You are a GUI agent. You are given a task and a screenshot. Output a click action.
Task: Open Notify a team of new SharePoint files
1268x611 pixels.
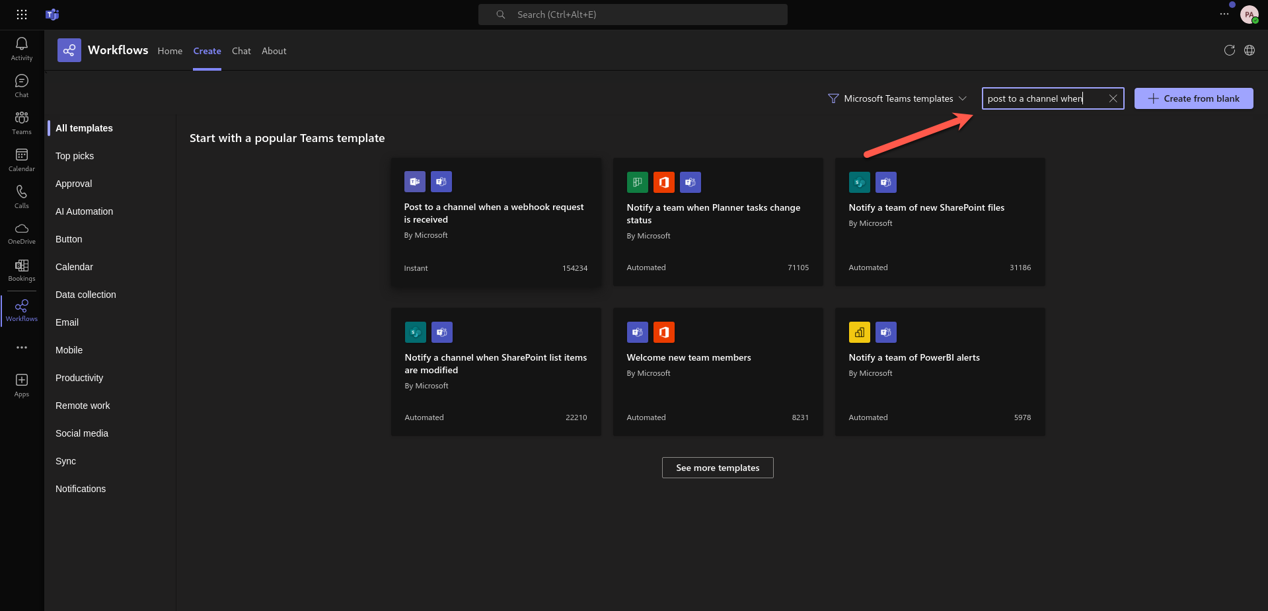click(940, 222)
